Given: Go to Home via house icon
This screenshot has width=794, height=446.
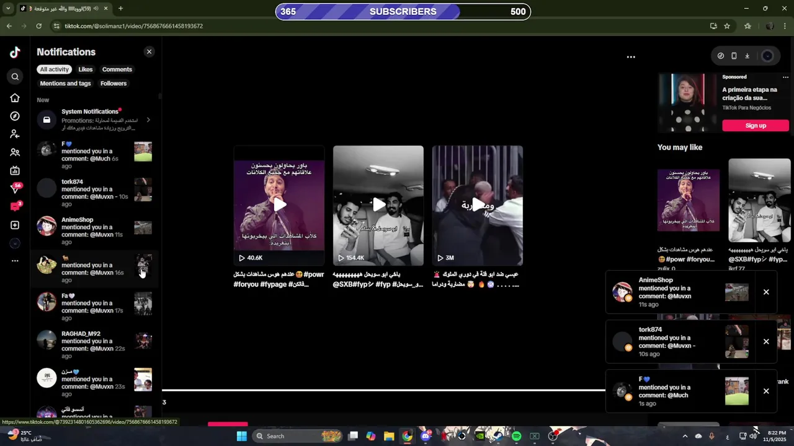Looking at the screenshot, I should [15, 98].
